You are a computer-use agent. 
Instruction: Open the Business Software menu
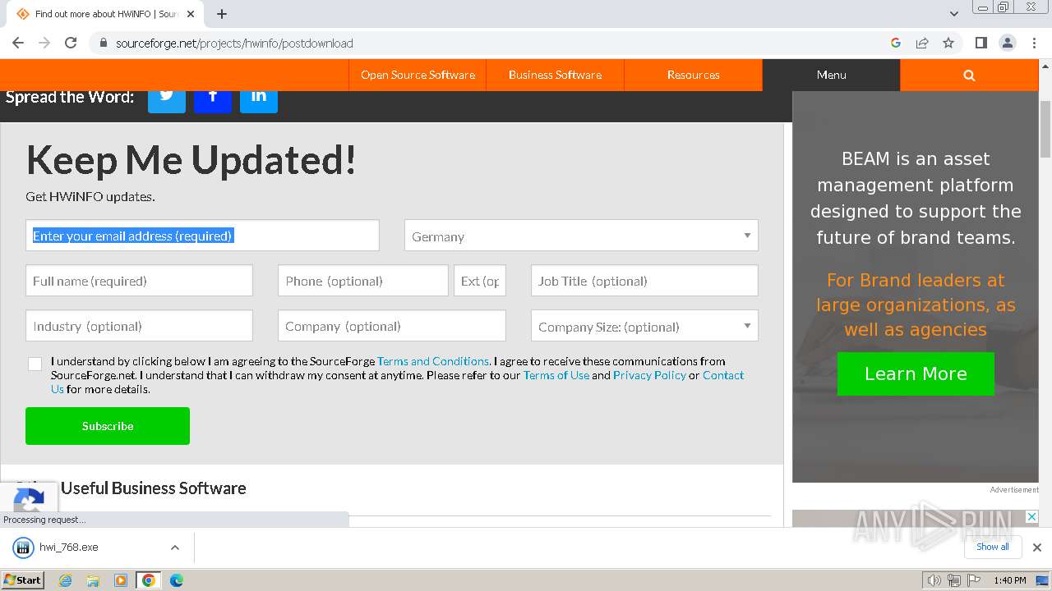[555, 75]
